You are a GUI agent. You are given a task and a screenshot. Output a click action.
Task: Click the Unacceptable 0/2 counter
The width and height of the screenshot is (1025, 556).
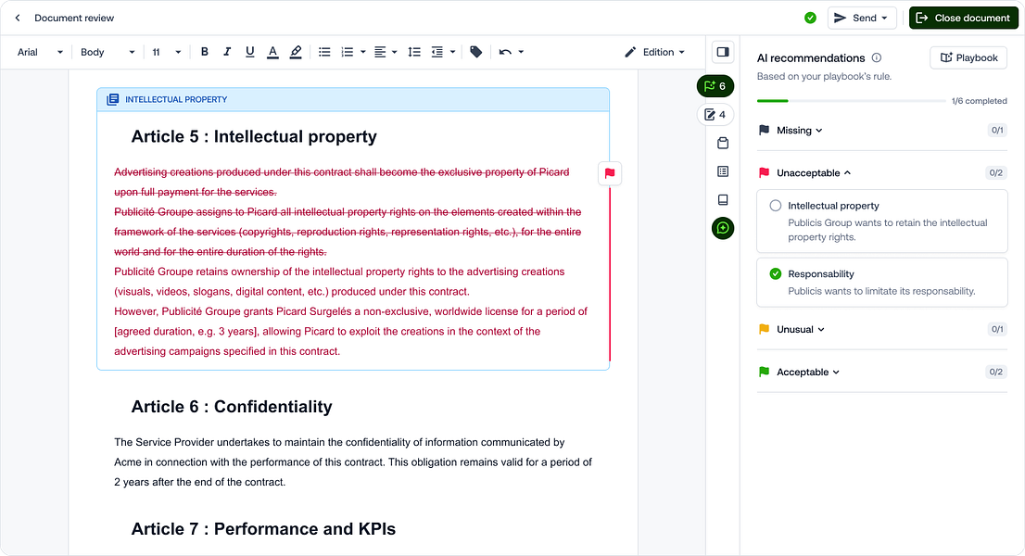pos(995,172)
